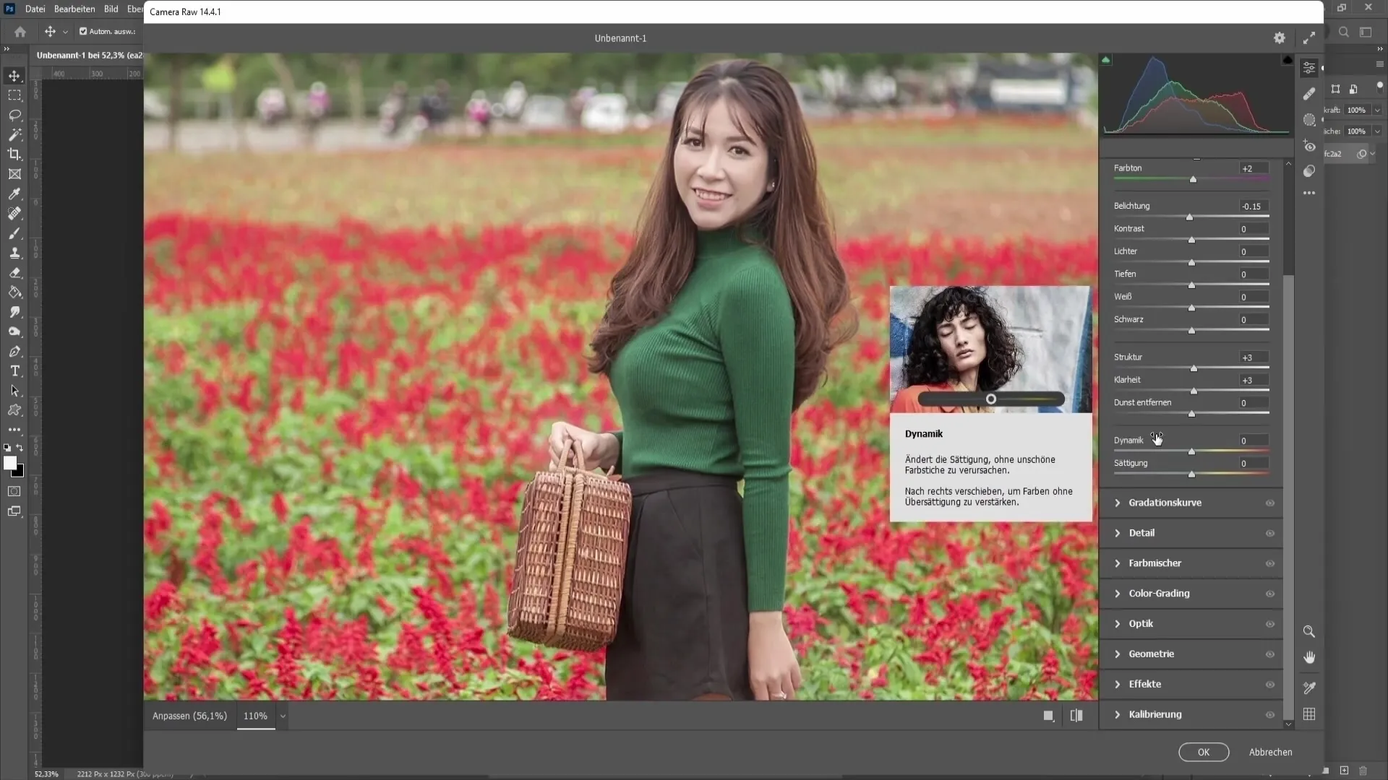Expand the Effekte panel
The image size is (1388, 780).
coord(1118,685)
